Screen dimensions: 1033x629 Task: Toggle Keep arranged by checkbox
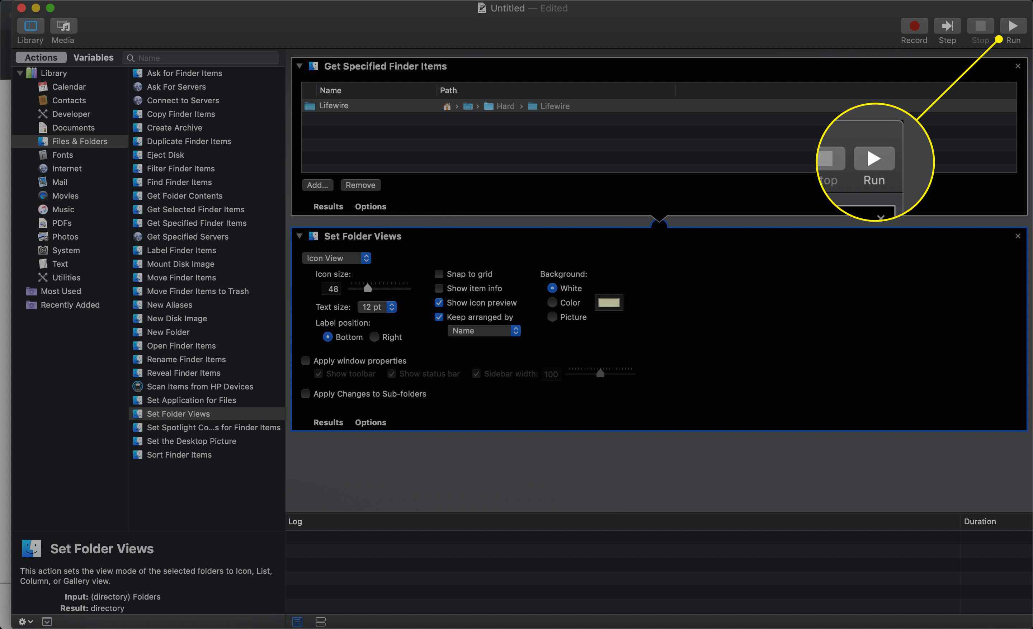tap(437, 317)
